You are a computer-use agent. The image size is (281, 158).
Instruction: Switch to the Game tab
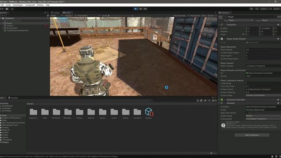click(67, 13)
